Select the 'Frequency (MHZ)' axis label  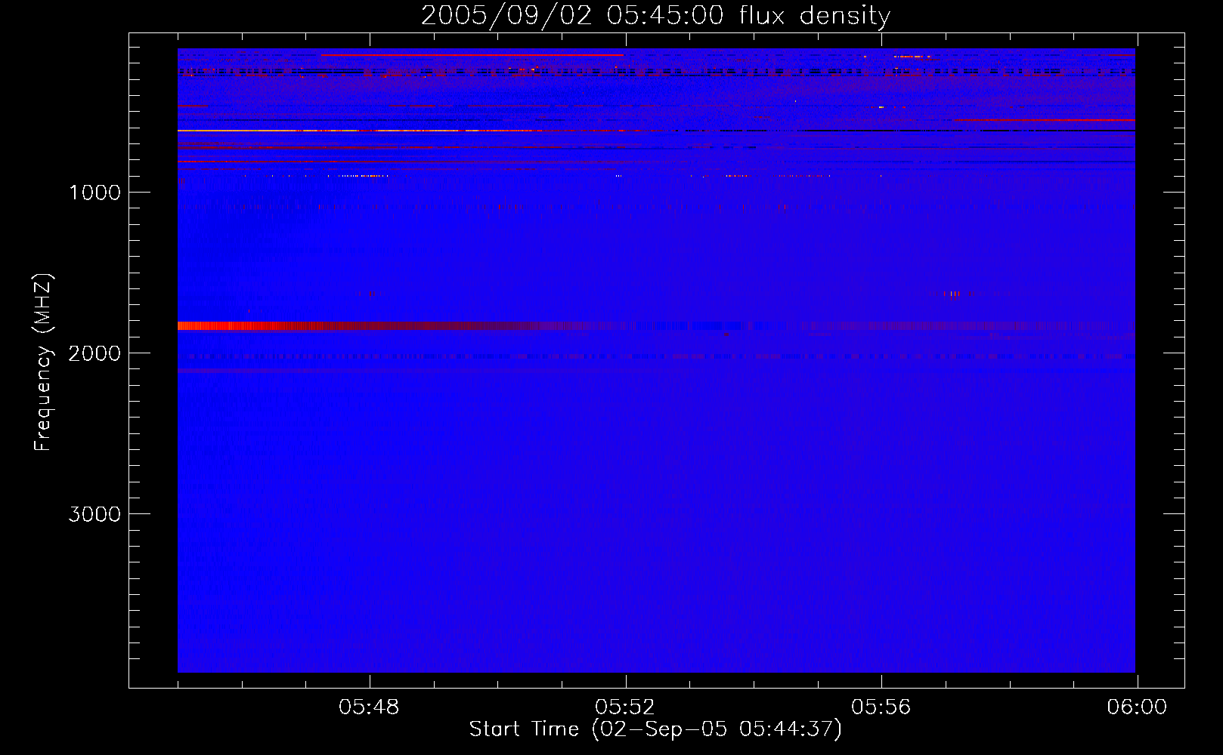coord(44,362)
